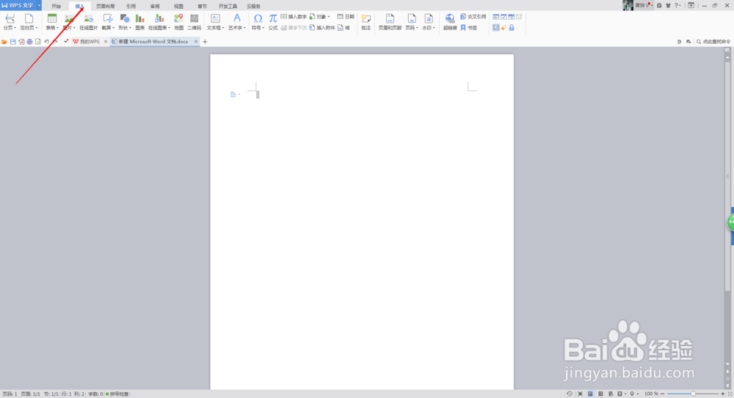Insert a bookmark (书签)
Screen dimensions: 734x398
click(x=468, y=28)
